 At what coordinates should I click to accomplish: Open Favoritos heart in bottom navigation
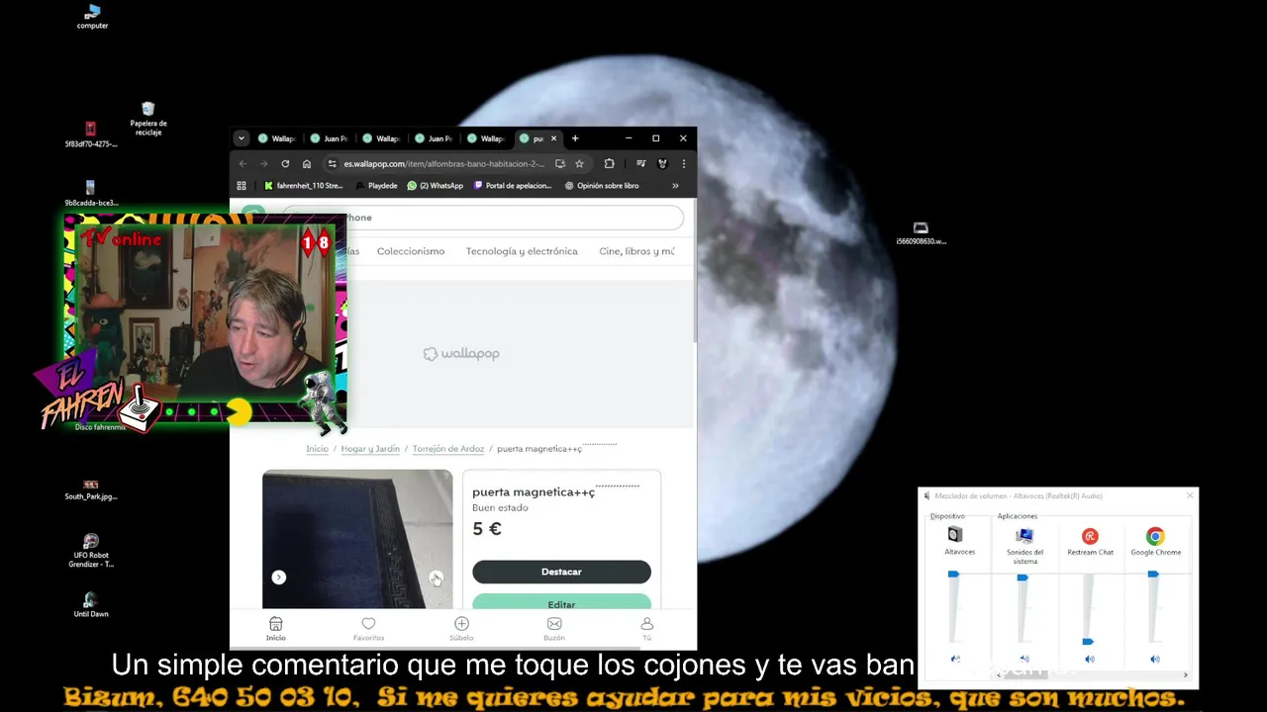[x=368, y=629]
